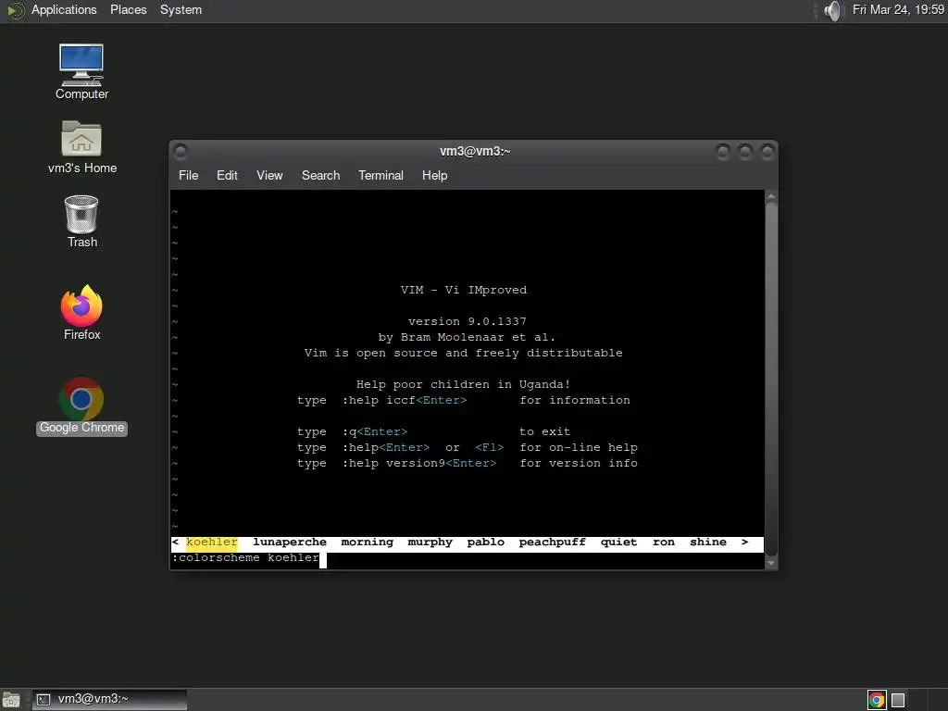Click the < arrow at wildmenu left end
This screenshot has width=948, height=711.
pyautogui.click(x=175, y=543)
